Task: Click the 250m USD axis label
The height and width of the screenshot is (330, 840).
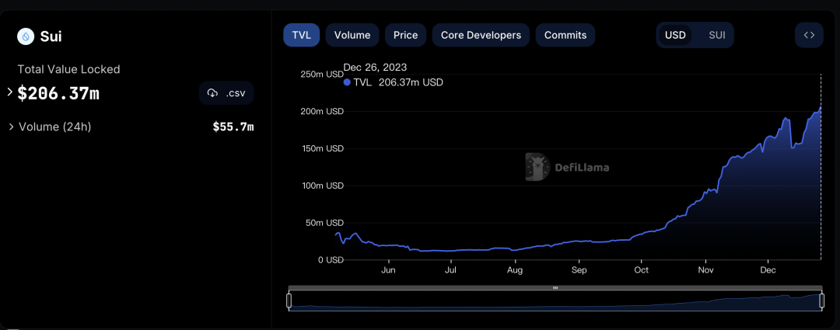Action: click(x=323, y=74)
